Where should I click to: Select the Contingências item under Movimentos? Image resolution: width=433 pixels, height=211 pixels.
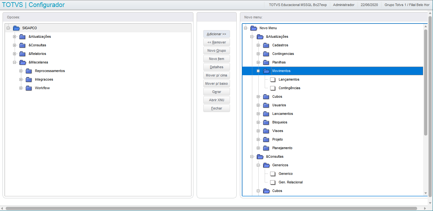(290, 88)
